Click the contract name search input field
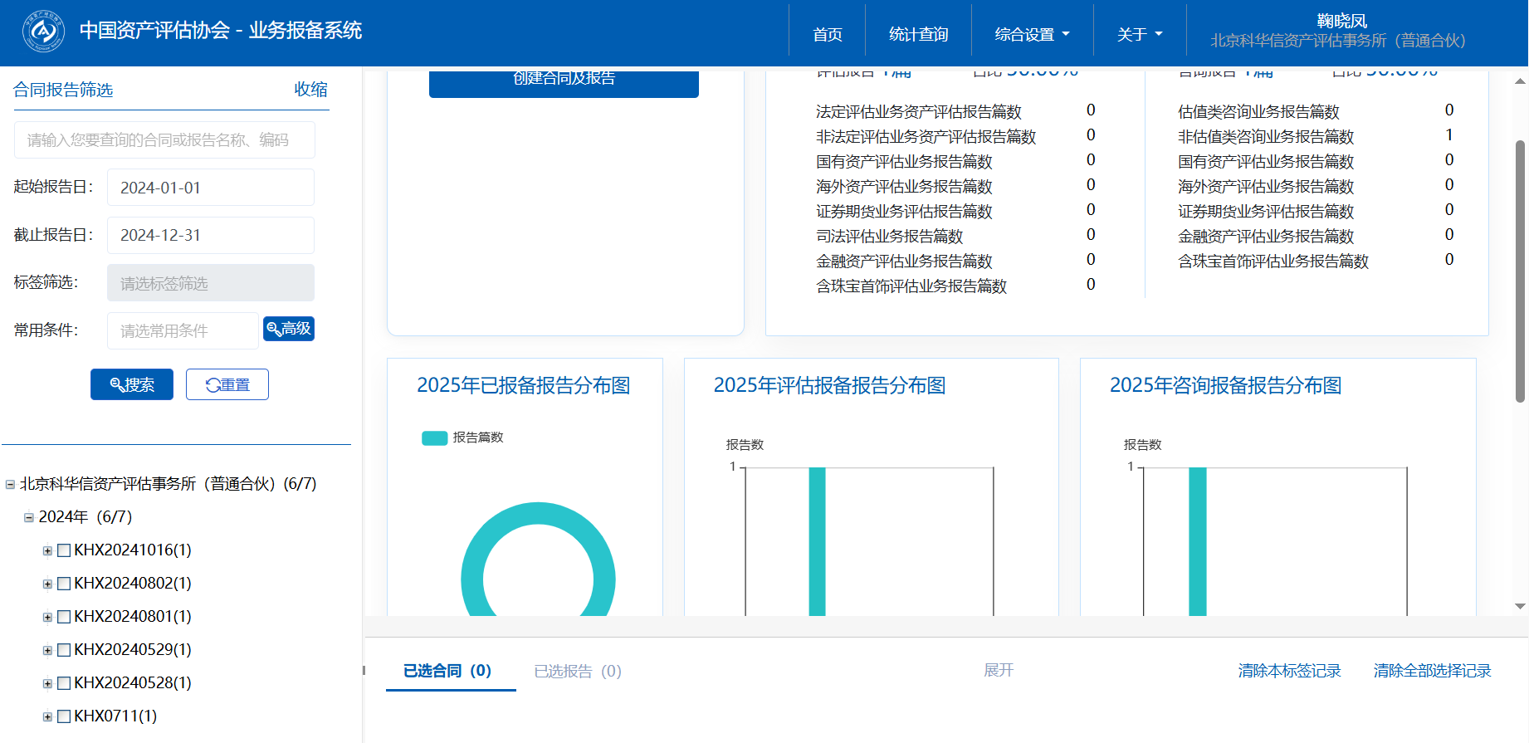The width and height of the screenshot is (1529, 743). tap(164, 140)
